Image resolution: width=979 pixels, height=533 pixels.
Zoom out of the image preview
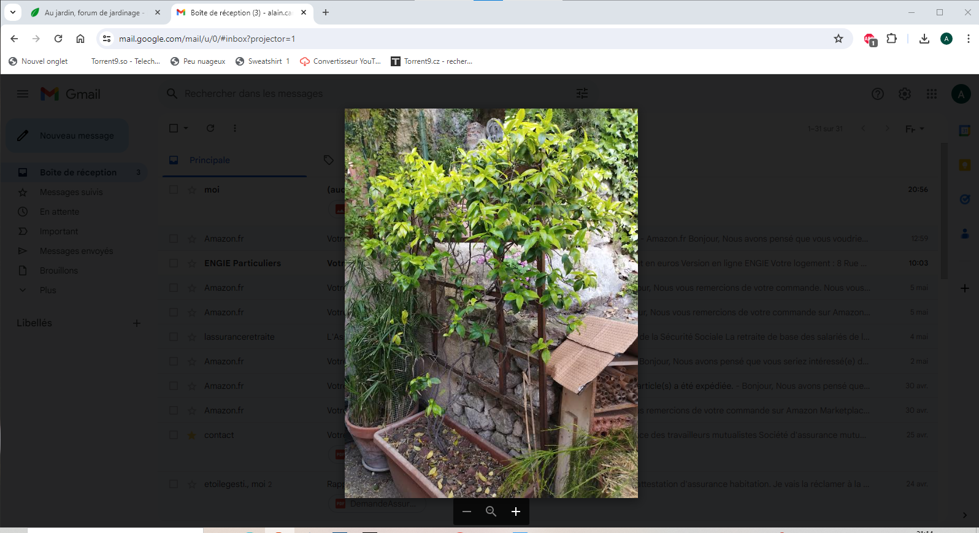467,512
